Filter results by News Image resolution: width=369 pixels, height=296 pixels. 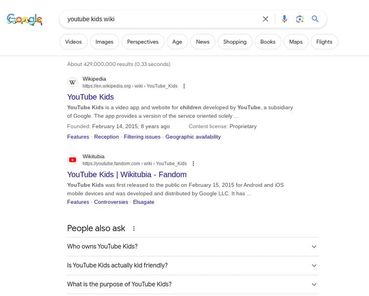(x=202, y=42)
